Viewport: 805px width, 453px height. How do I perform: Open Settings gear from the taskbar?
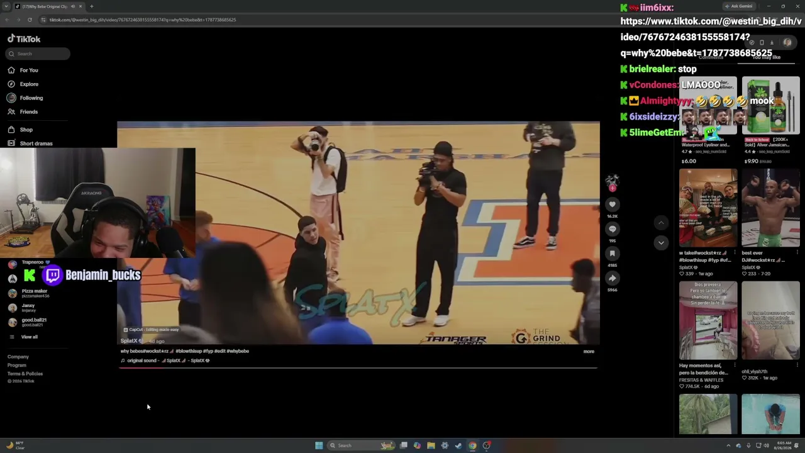pos(445,445)
